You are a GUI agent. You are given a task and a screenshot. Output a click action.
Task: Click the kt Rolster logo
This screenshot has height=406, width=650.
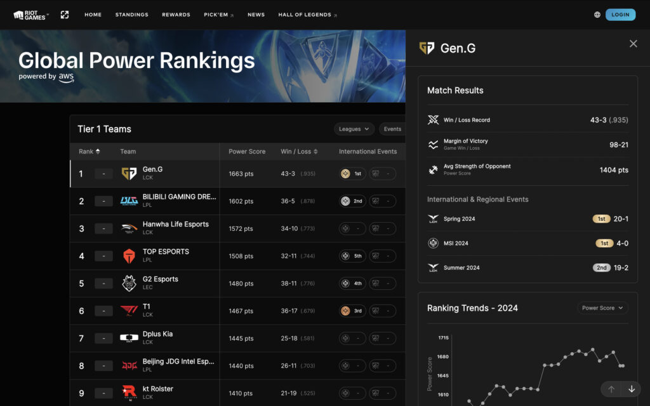point(129,393)
